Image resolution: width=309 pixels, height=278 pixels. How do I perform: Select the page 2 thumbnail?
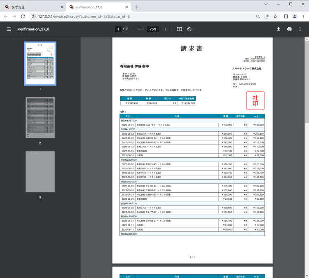(x=40, y=117)
